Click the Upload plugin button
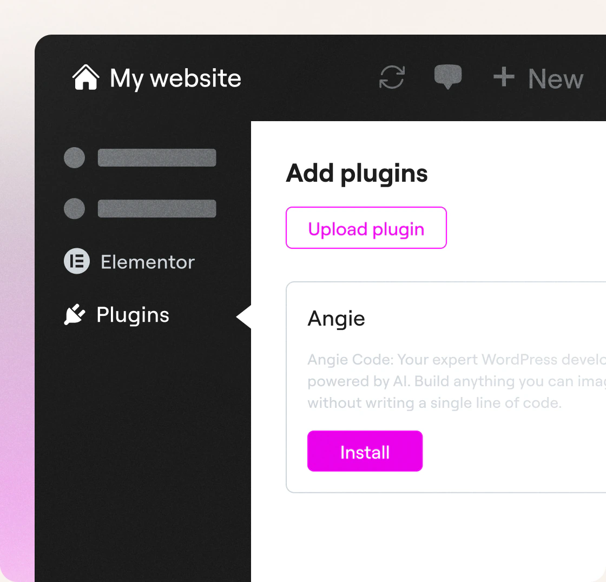 click(x=366, y=228)
